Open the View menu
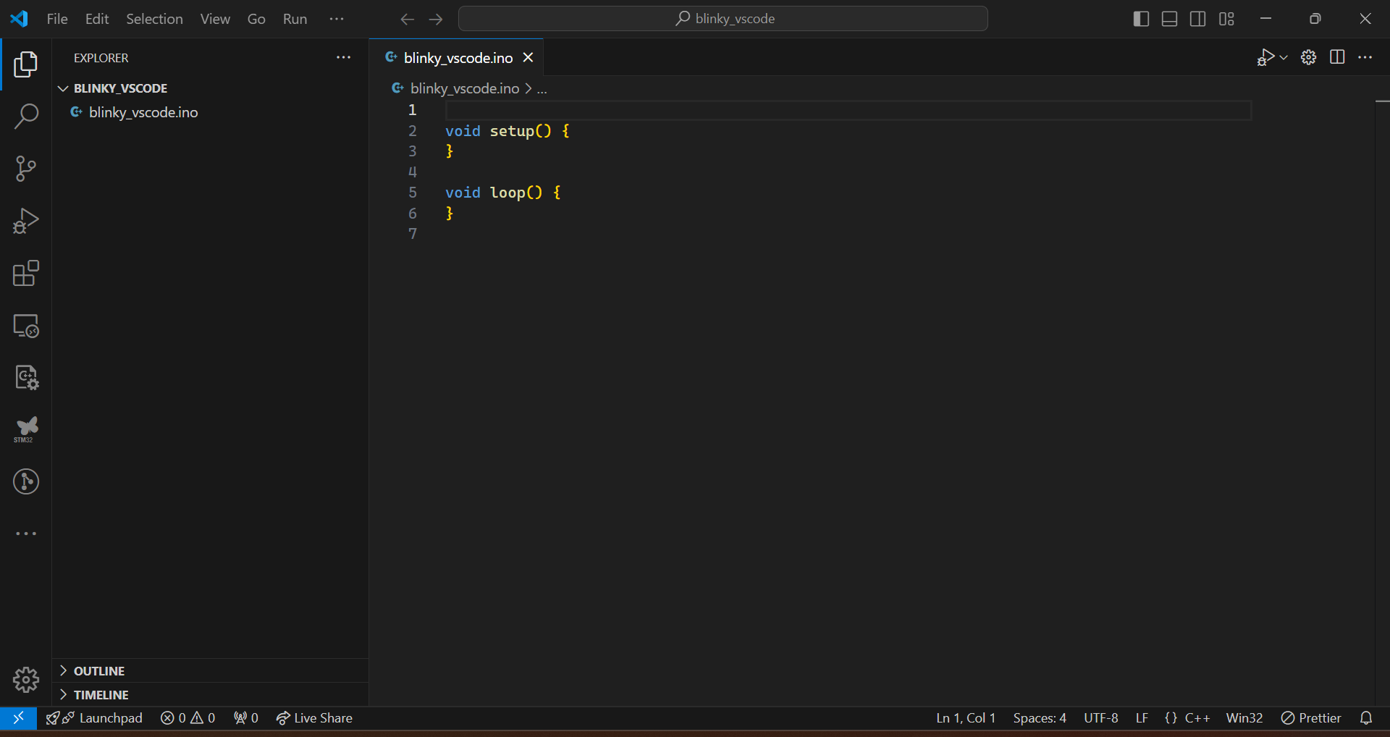 point(215,19)
